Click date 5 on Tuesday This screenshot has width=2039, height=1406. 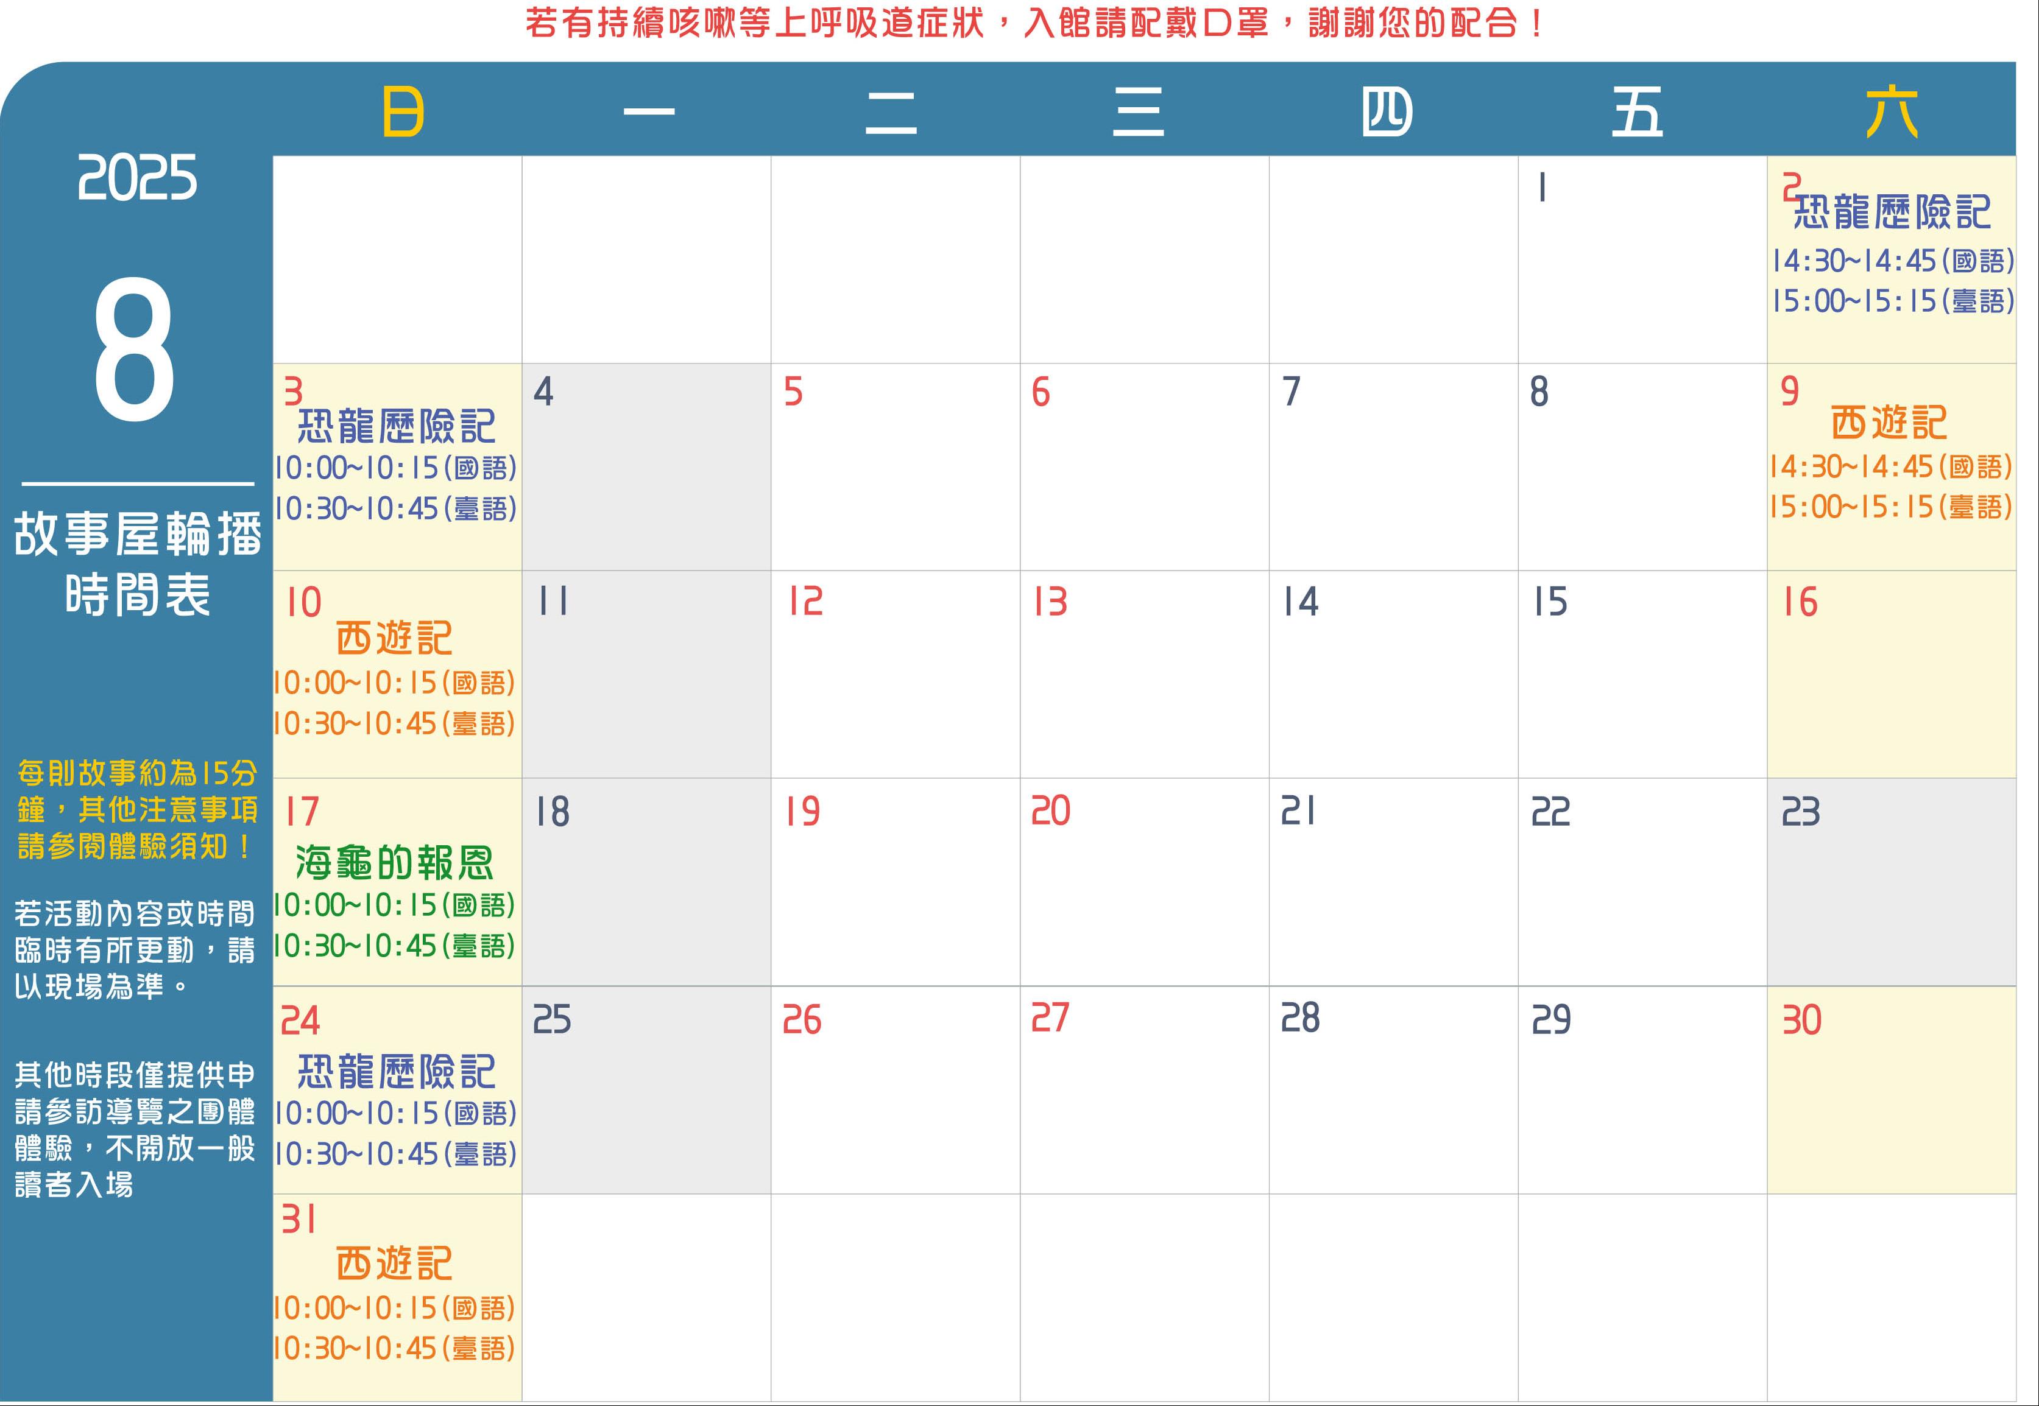pos(793,392)
